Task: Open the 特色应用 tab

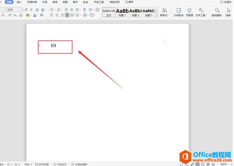Action: point(114,2)
